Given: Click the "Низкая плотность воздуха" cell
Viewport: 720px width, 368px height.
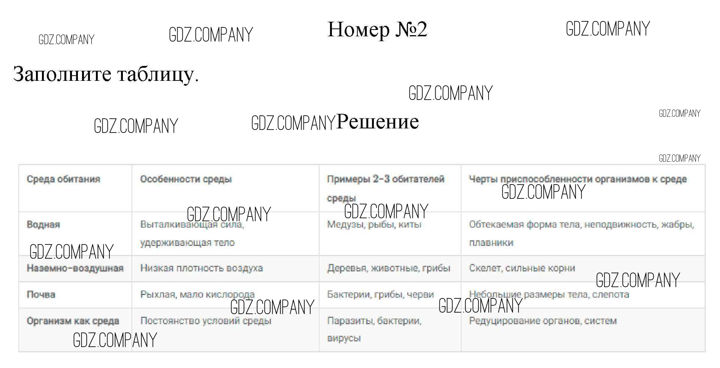Looking at the screenshot, I should (x=201, y=268).
